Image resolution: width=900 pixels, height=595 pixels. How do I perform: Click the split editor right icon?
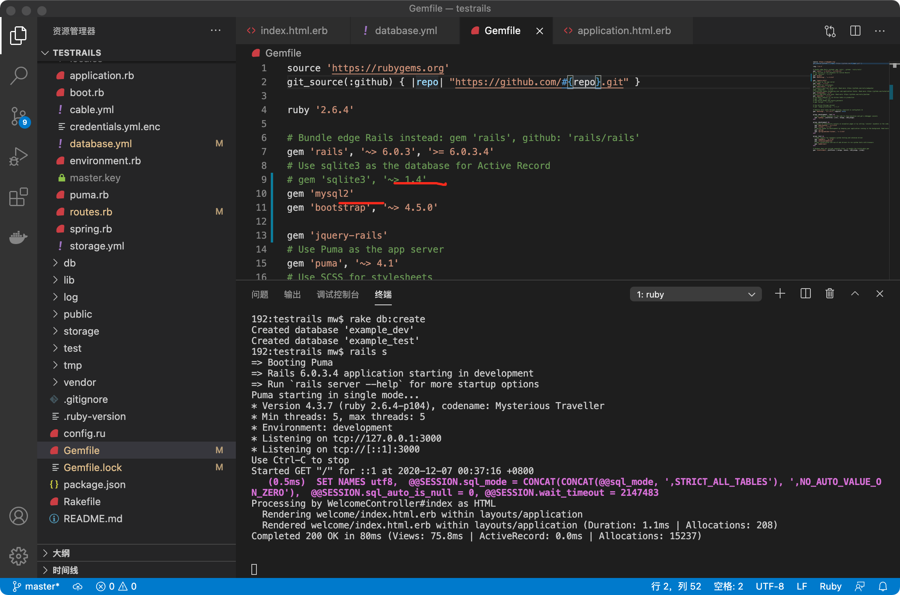point(855,31)
